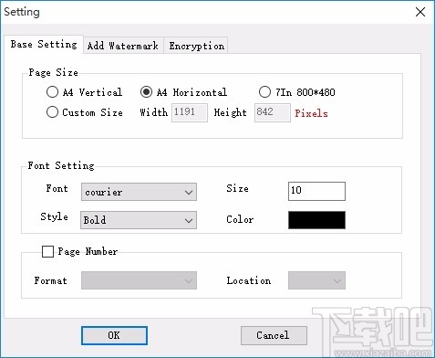Viewport: 435px width, 358px height.
Task: Open the Style dropdown showing Bold
Action: (x=139, y=220)
